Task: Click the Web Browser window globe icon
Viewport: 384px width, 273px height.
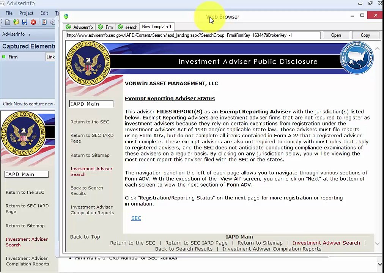Action: 66,17
